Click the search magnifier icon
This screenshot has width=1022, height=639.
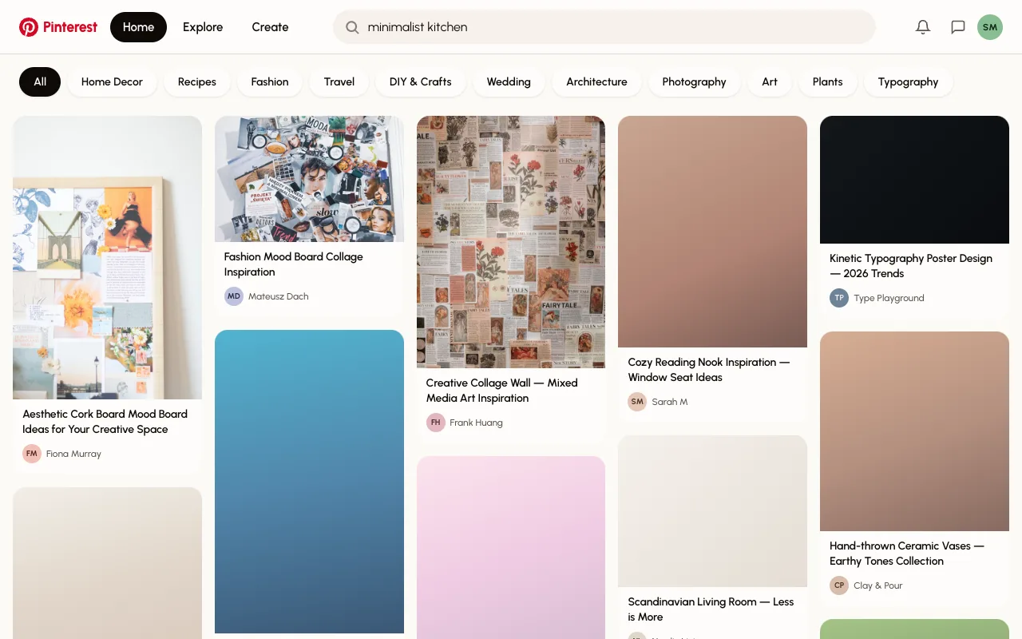click(x=351, y=27)
